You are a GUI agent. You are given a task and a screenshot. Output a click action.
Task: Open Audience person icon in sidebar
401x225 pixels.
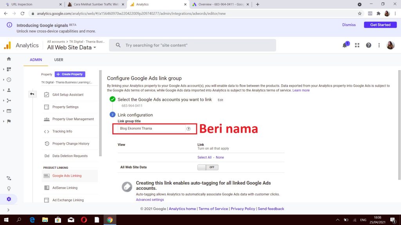pyautogui.click(x=9, y=90)
